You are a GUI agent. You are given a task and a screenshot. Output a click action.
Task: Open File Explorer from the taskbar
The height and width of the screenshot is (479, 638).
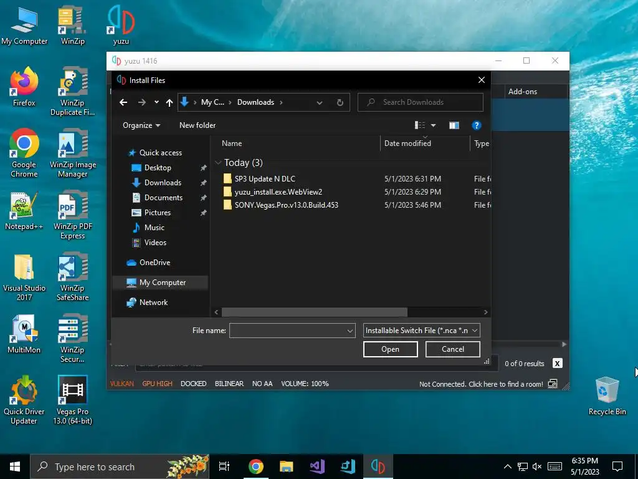pyautogui.click(x=287, y=467)
